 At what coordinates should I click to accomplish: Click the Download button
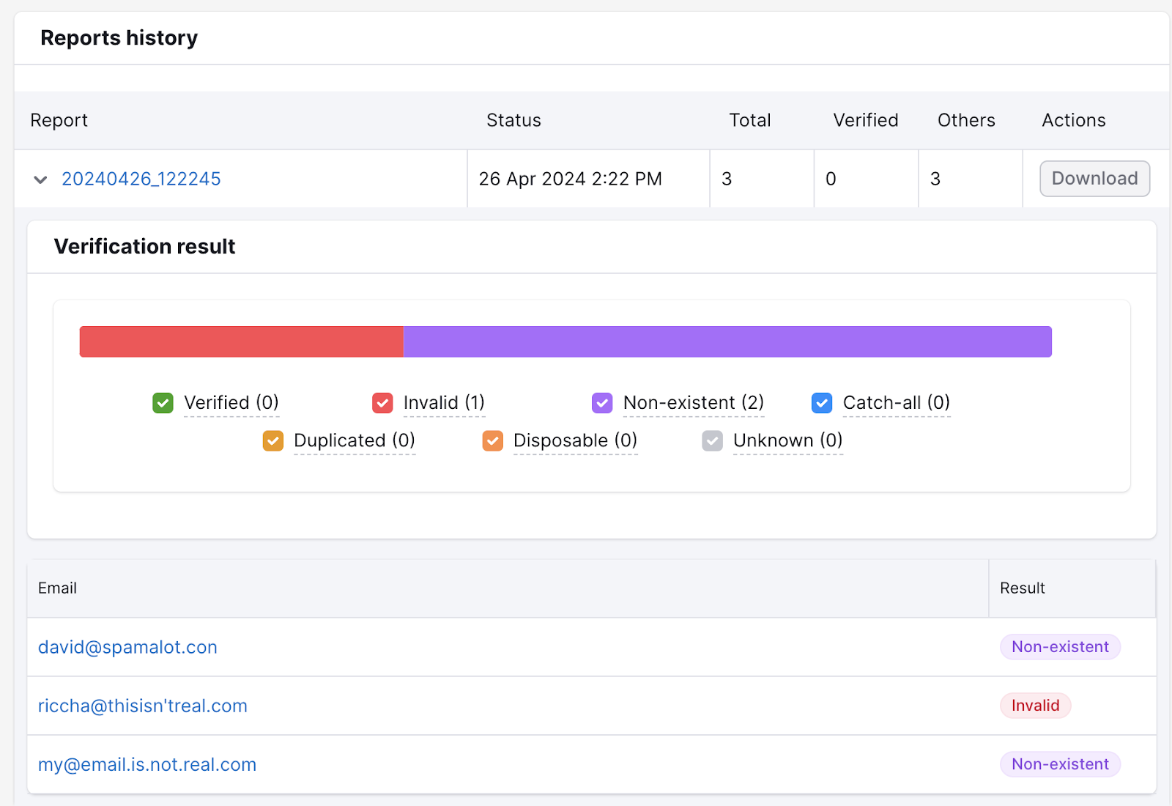(x=1094, y=179)
